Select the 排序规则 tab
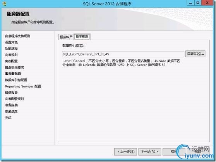 click(x=82, y=37)
